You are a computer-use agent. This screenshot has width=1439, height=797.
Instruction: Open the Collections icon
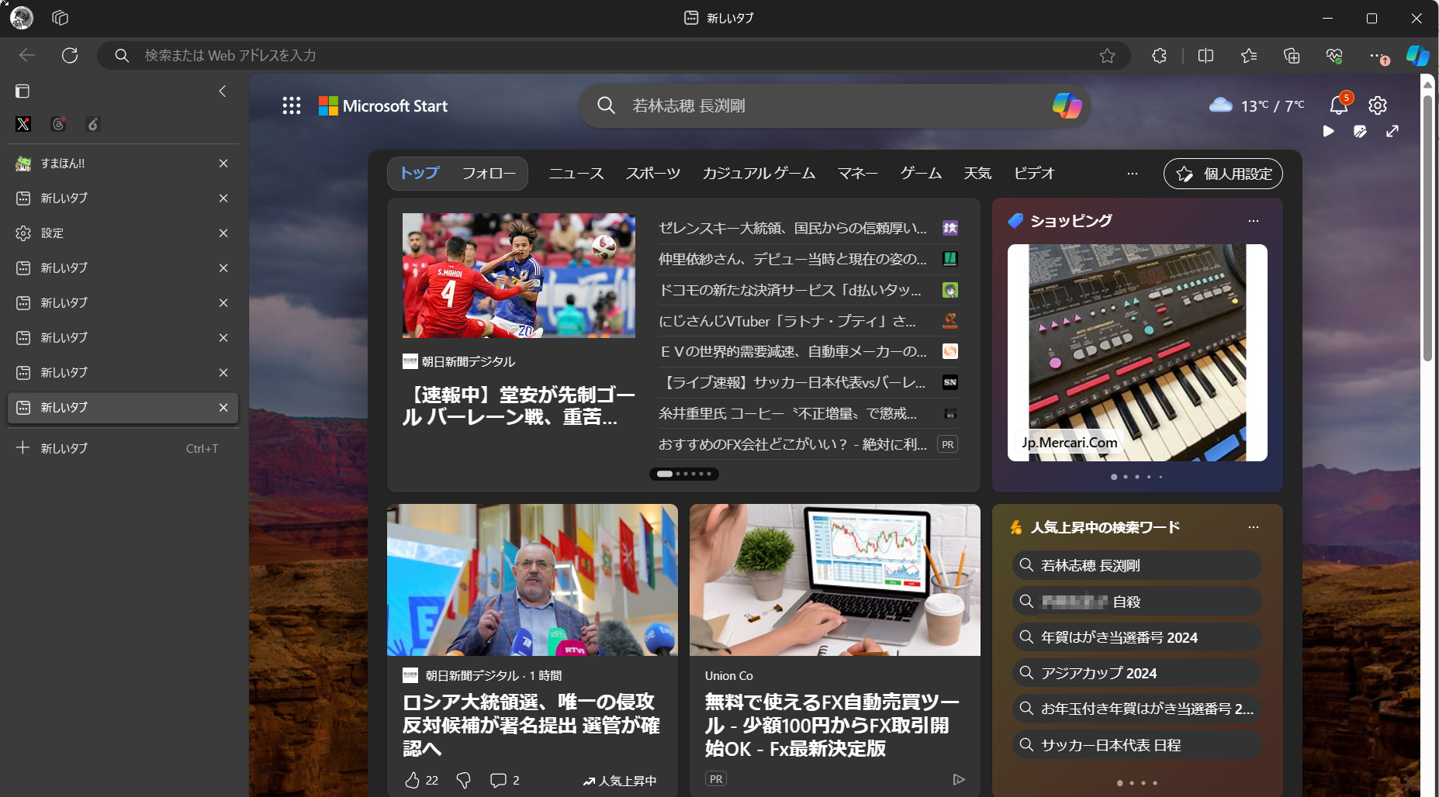1292,55
